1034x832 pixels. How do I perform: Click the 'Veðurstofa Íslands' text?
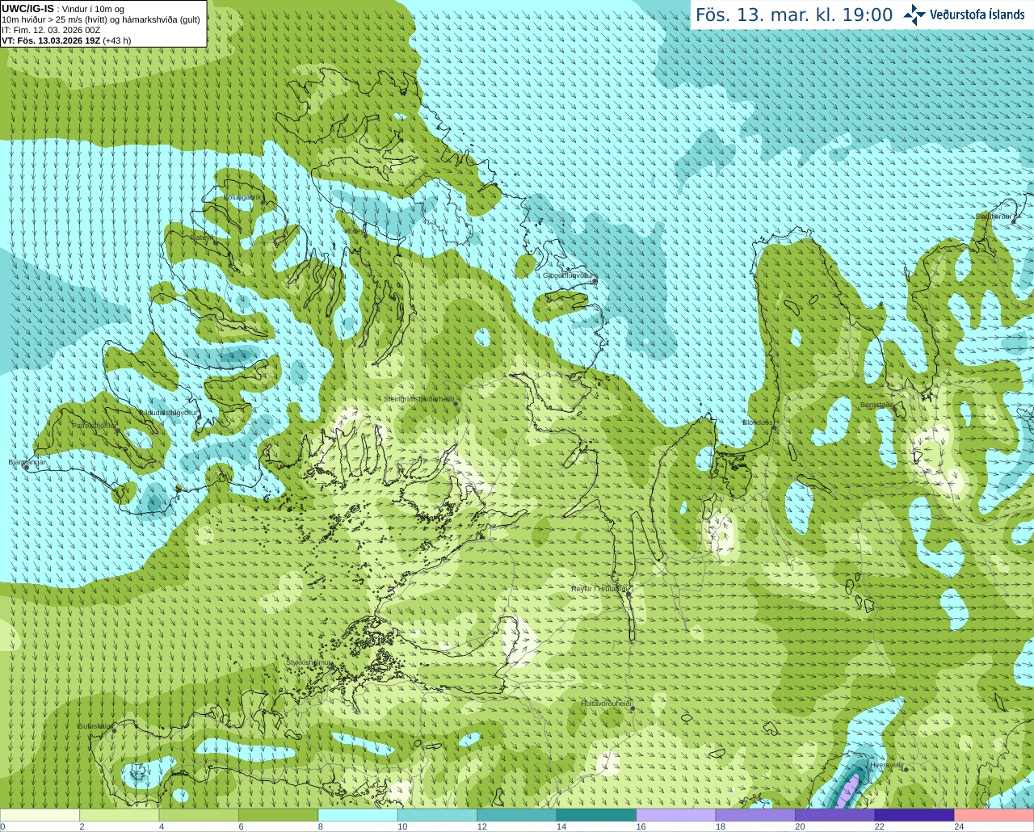977,15
